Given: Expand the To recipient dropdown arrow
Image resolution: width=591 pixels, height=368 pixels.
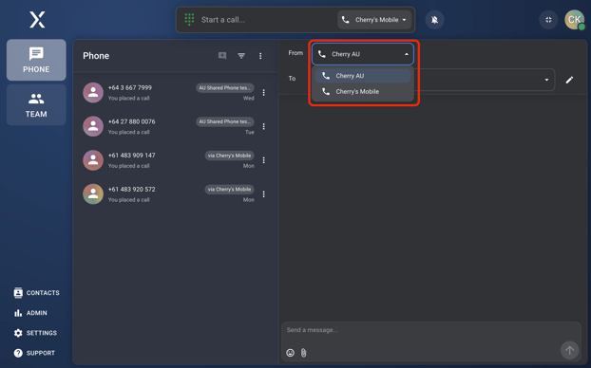Looking at the screenshot, I should pos(546,80).
